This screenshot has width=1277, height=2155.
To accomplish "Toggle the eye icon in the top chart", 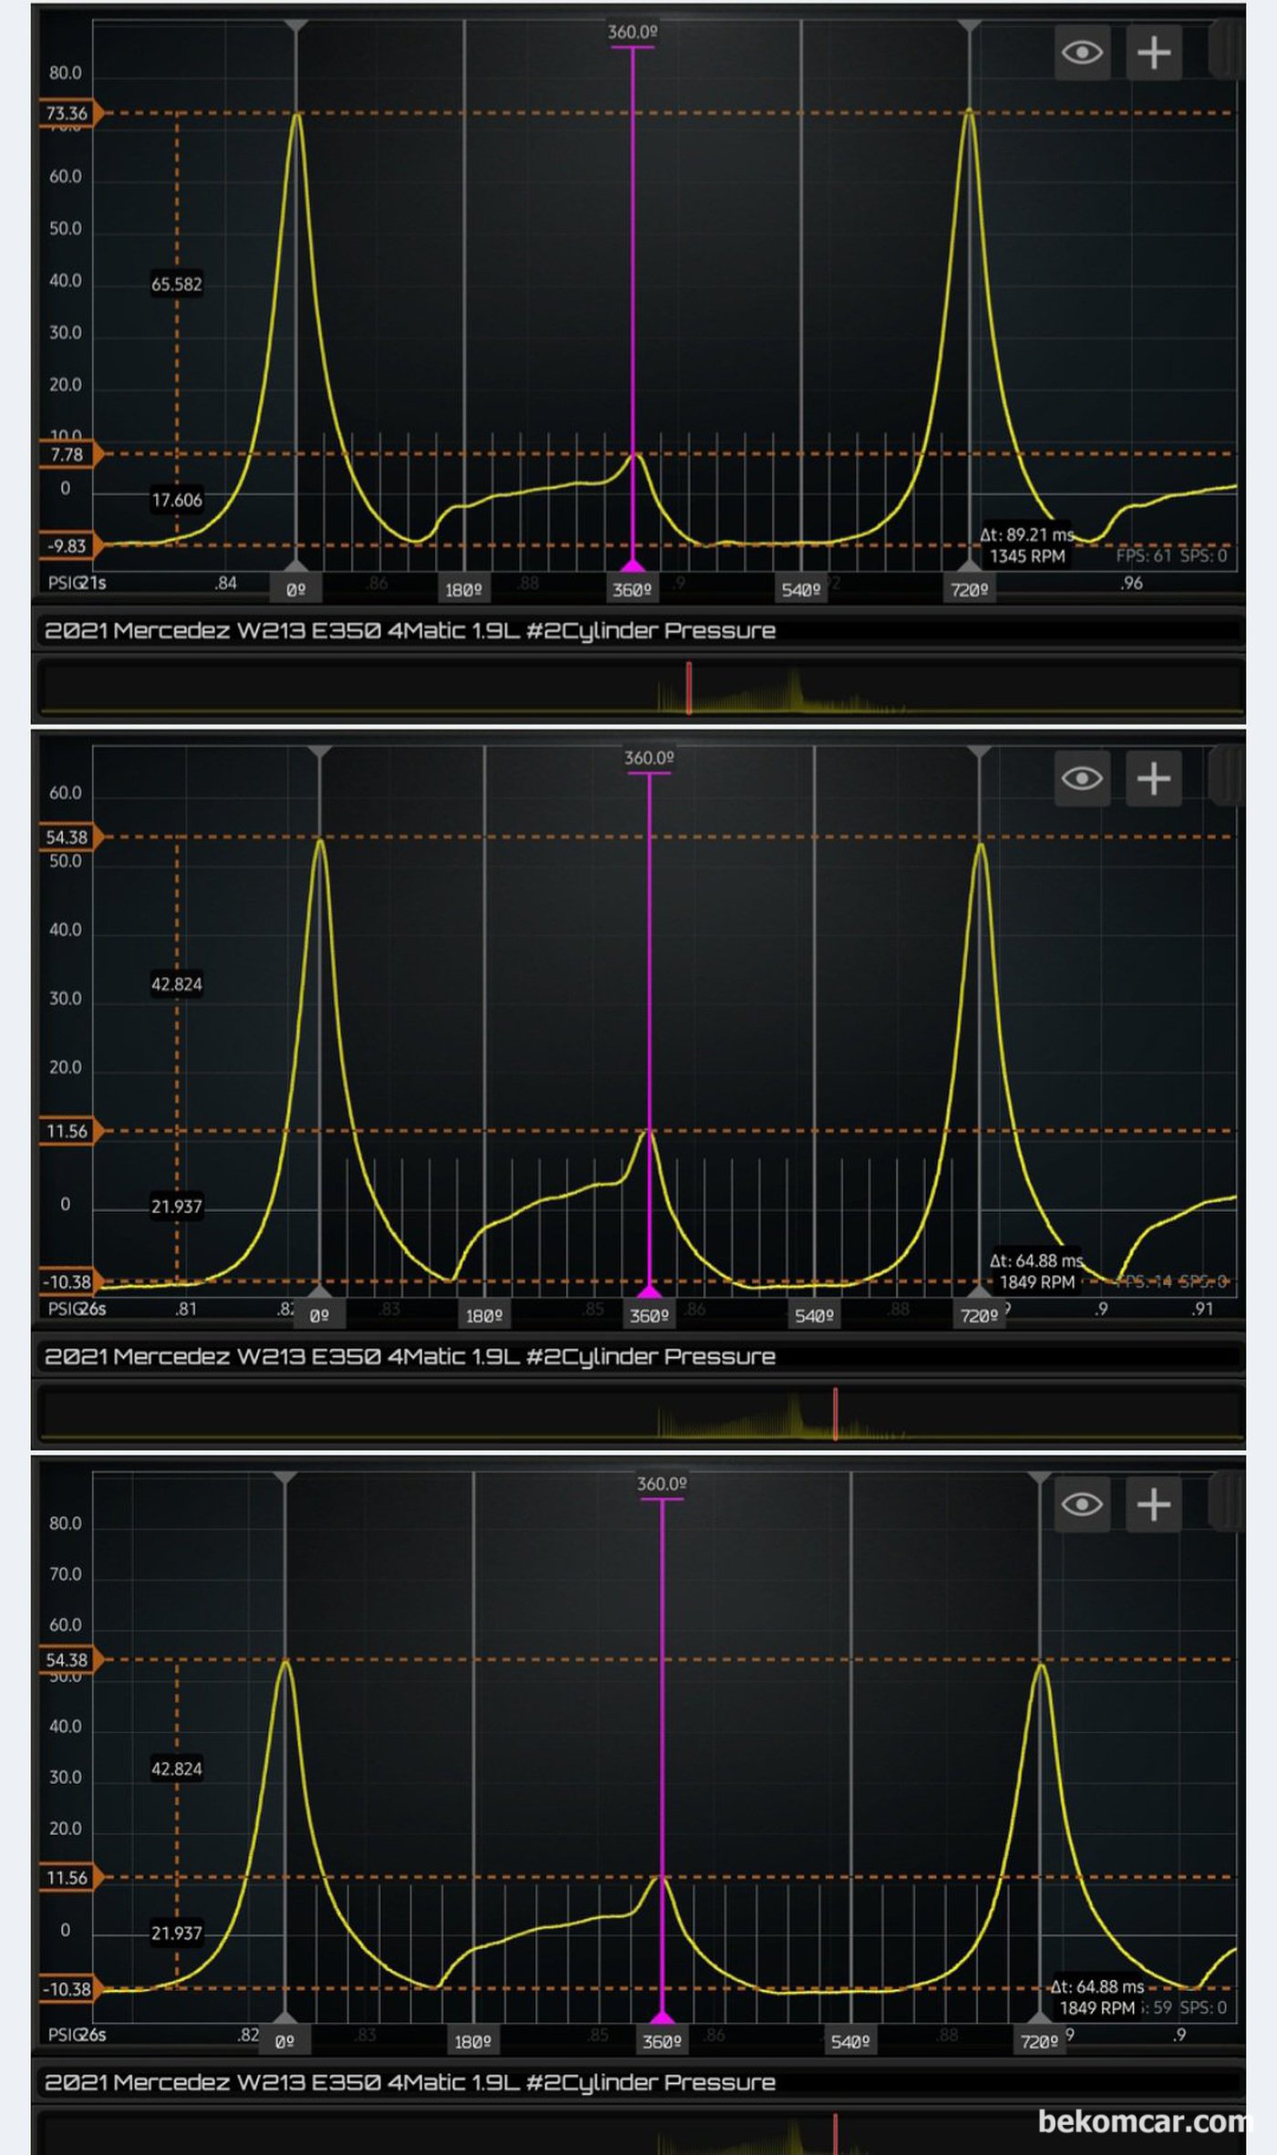I will [1082, 52].
